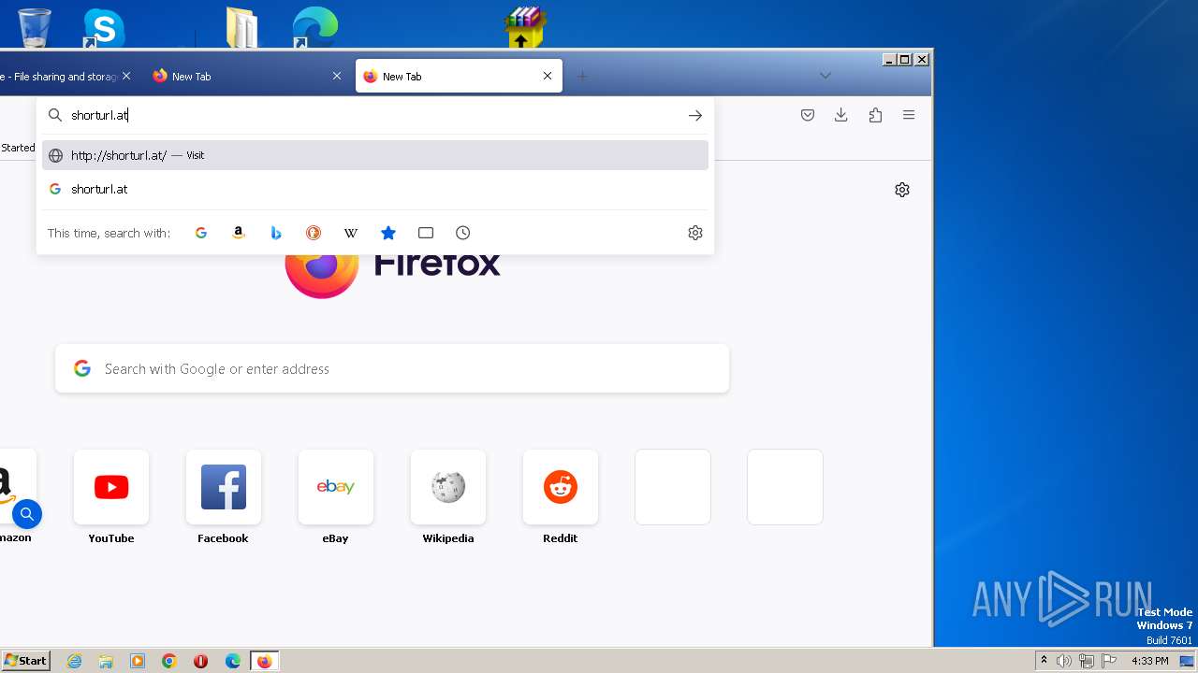Close the File sharing and storage tab

coord(126,76)
